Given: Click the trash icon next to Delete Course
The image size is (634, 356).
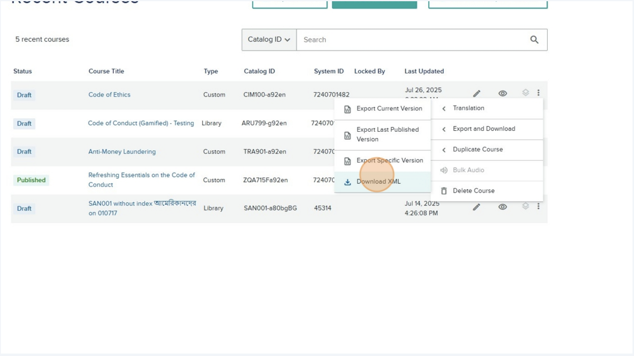Looking at the screenshot, I should click(x=444, y=191).
